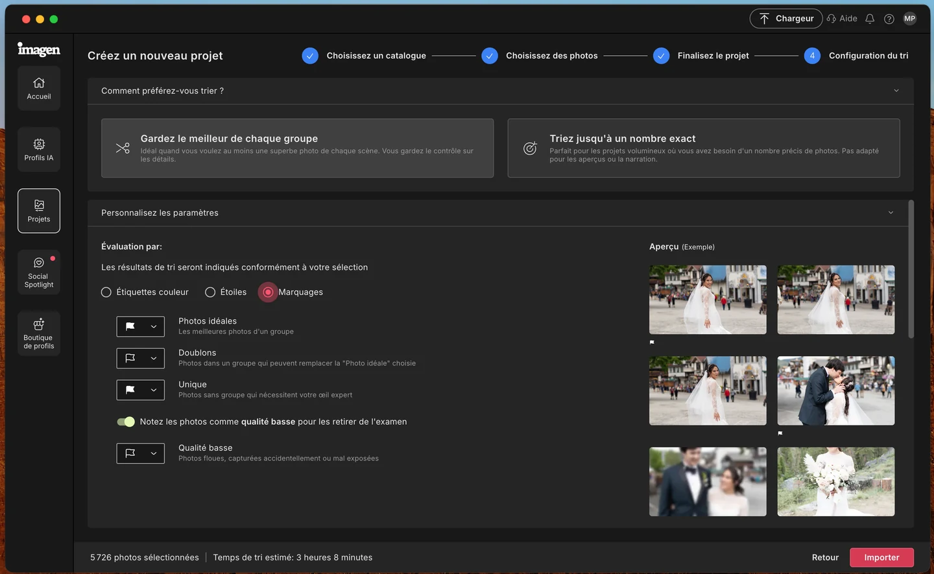Collapse the Comment préférez-vous trier section
This screenshot has width=934, height=574.
(x=896, y=91)
